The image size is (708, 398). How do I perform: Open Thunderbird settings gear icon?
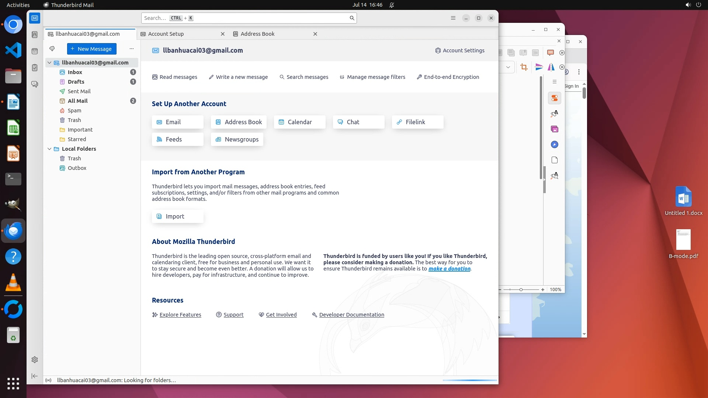pos(35,360)
